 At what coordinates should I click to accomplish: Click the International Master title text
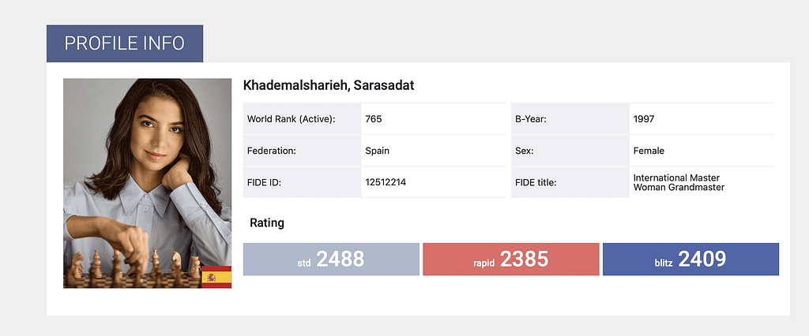pos(676,177)
